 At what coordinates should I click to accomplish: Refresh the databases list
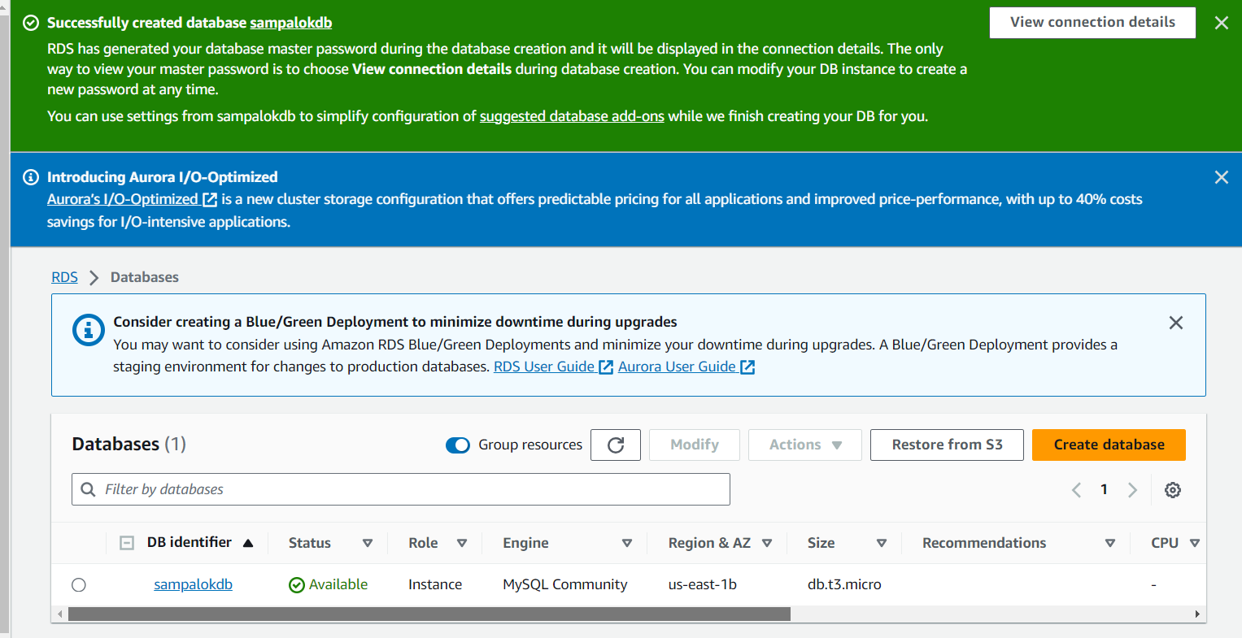pyautogui.click(x=616, y=445)
